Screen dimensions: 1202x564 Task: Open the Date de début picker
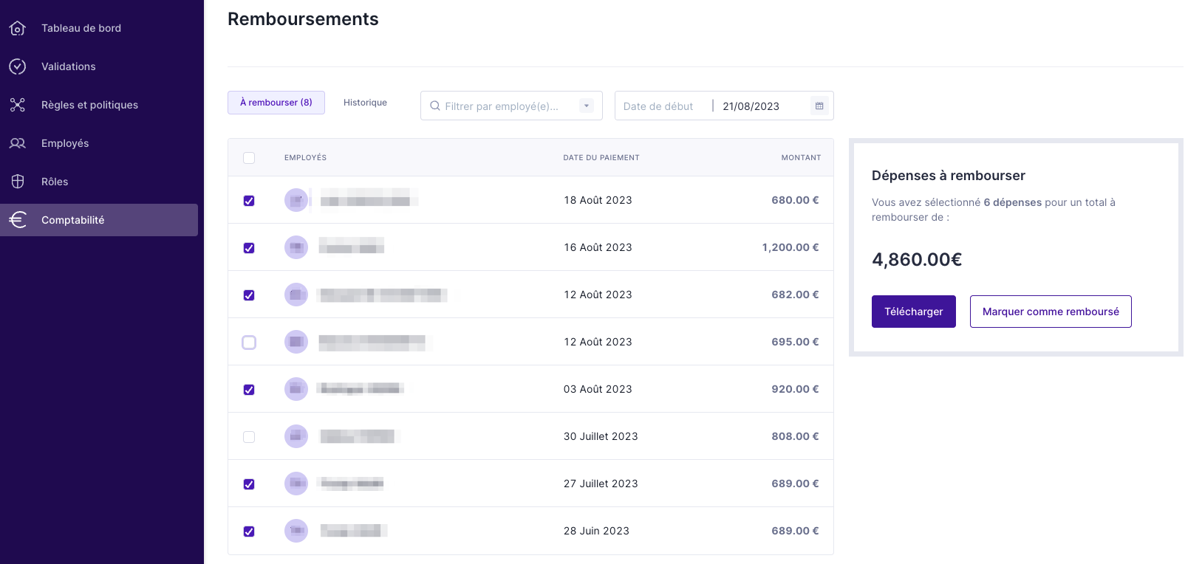point(658,106)
